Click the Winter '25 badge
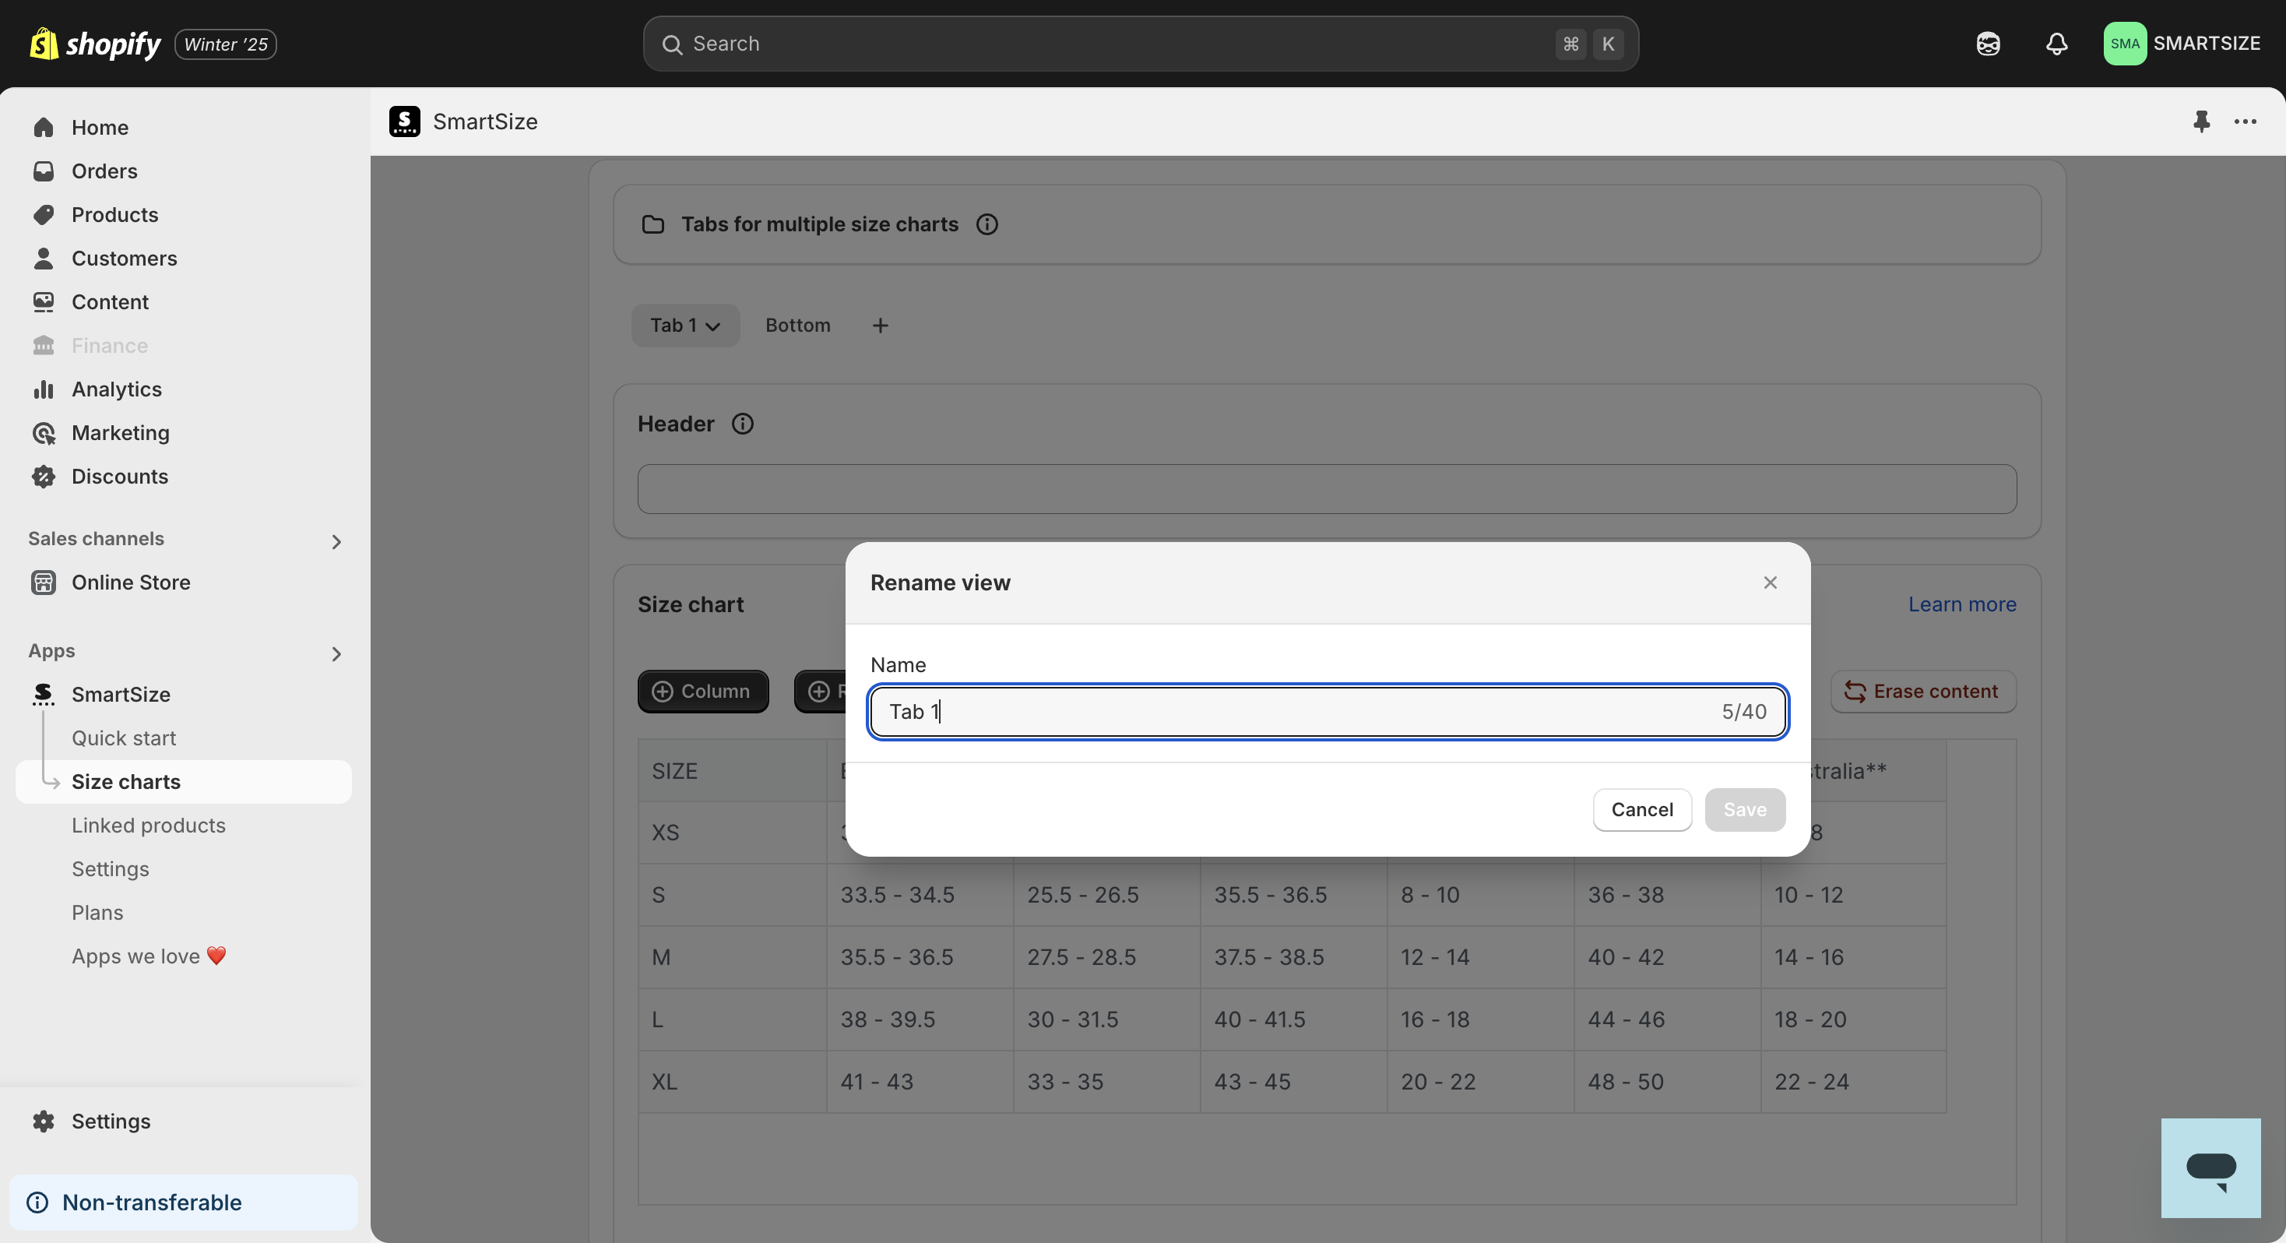 [225, 44]
